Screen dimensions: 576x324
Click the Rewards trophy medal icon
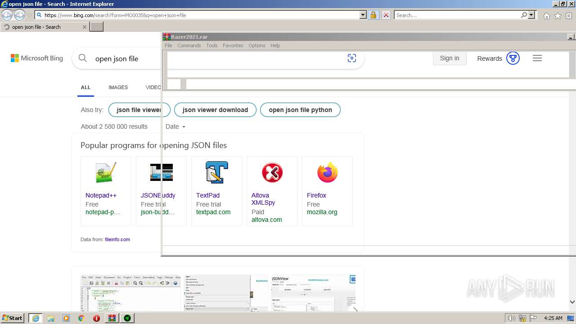(x=513, y=58)
